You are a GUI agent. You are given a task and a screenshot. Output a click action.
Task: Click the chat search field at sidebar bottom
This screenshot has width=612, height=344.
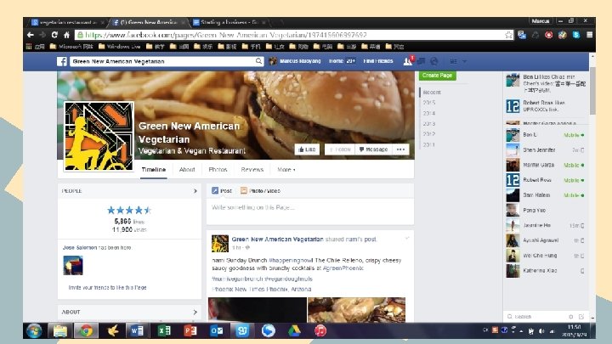[536, 317]
